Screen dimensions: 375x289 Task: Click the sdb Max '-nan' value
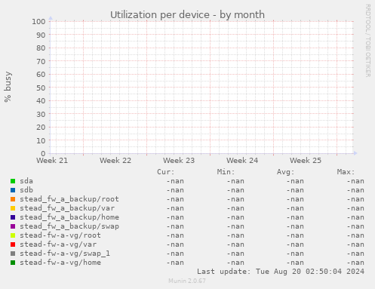[355, 190]
